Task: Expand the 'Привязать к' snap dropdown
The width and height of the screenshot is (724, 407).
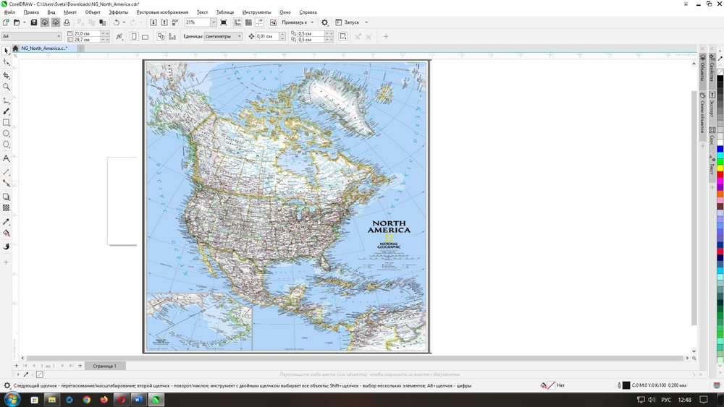Action: coord(312,22)
